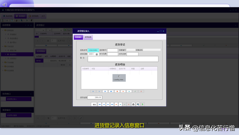The image size is (239, 135).
Task: Switch to 使用指南 tab in dialog
Action: coord(88,37)
